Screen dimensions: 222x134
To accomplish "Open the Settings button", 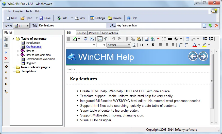I will pos(97,18).
